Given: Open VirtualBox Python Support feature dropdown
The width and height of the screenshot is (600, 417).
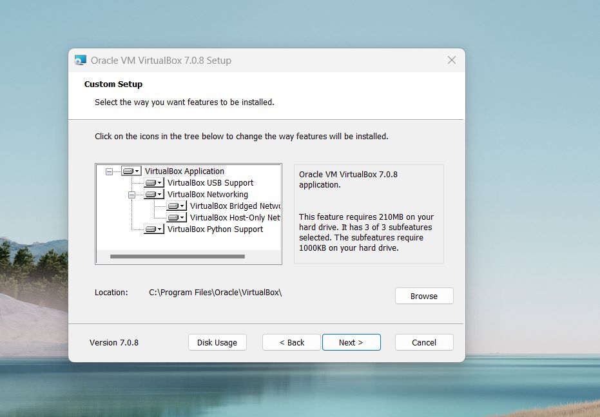Looking at the screenshot, I should point(154,229).
